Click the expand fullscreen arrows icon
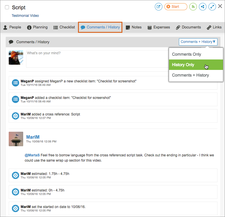This screenshot has height=217, width=225. pos(212,7)
